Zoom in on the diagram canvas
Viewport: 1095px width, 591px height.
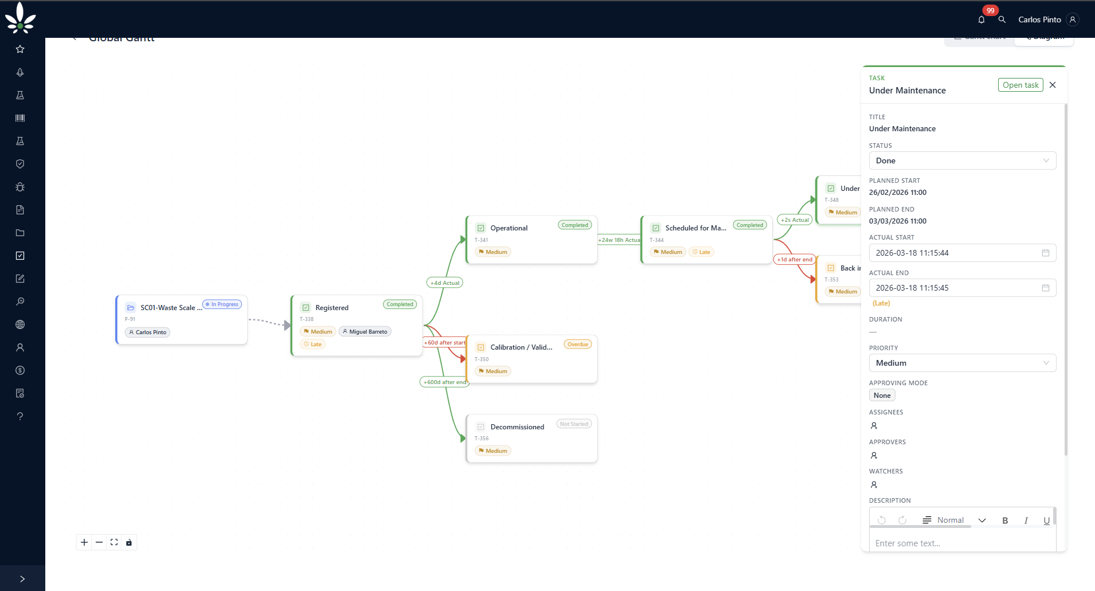click(84, 542)
